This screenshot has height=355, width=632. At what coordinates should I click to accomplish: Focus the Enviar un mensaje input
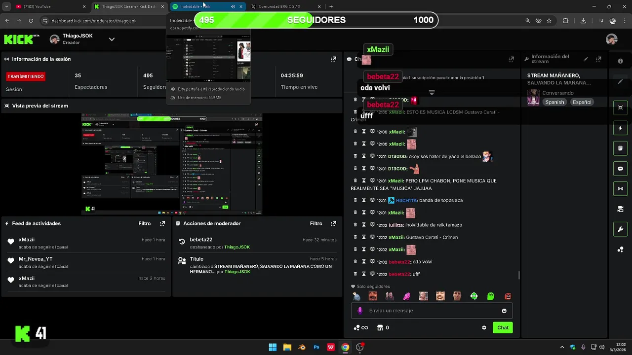pos(432,311)
